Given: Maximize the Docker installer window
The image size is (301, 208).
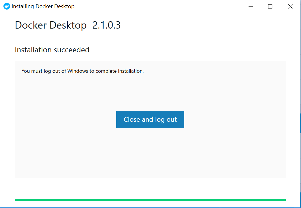Looking at the screenshot, I should click(270, 6).
